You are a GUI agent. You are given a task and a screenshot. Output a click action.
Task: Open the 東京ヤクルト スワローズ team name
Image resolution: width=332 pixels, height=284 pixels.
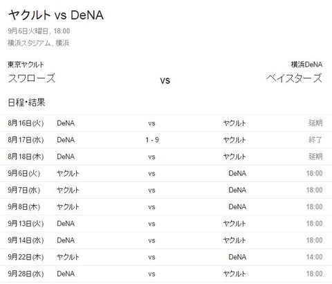click(32, 72)
